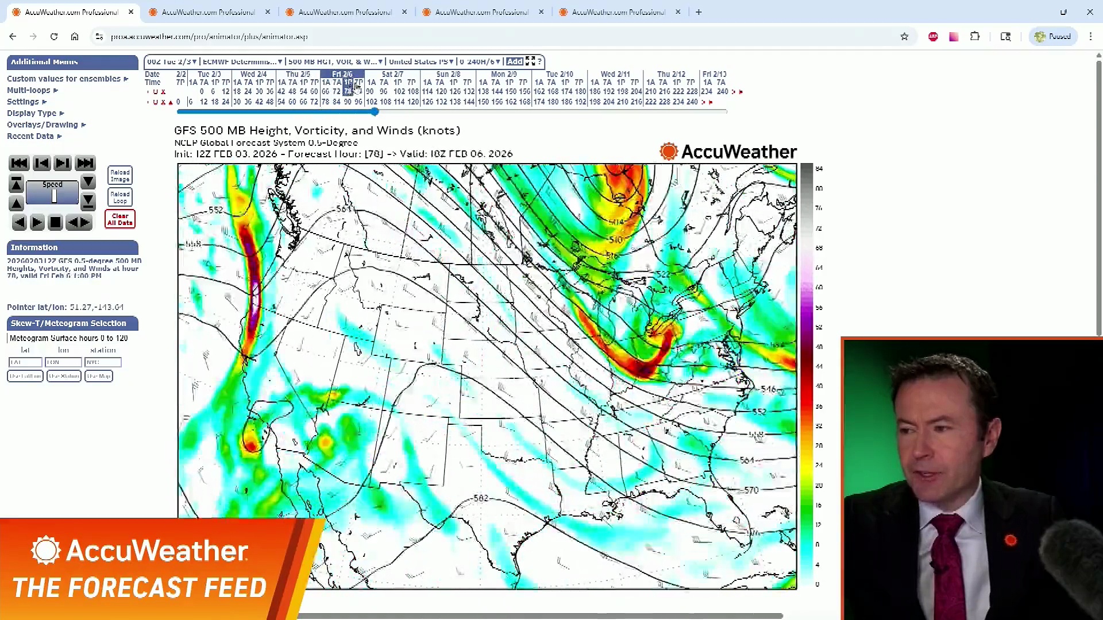Expand Custom values for ensembles menu
Image resolution: width=1103 pixels, height=620 pixels.
click(x=68, y=79)
